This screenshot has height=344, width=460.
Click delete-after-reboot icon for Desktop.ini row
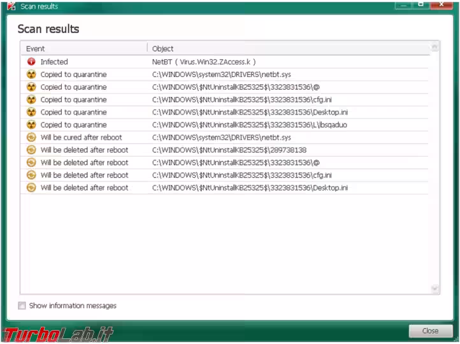click(x=31, y=188)
